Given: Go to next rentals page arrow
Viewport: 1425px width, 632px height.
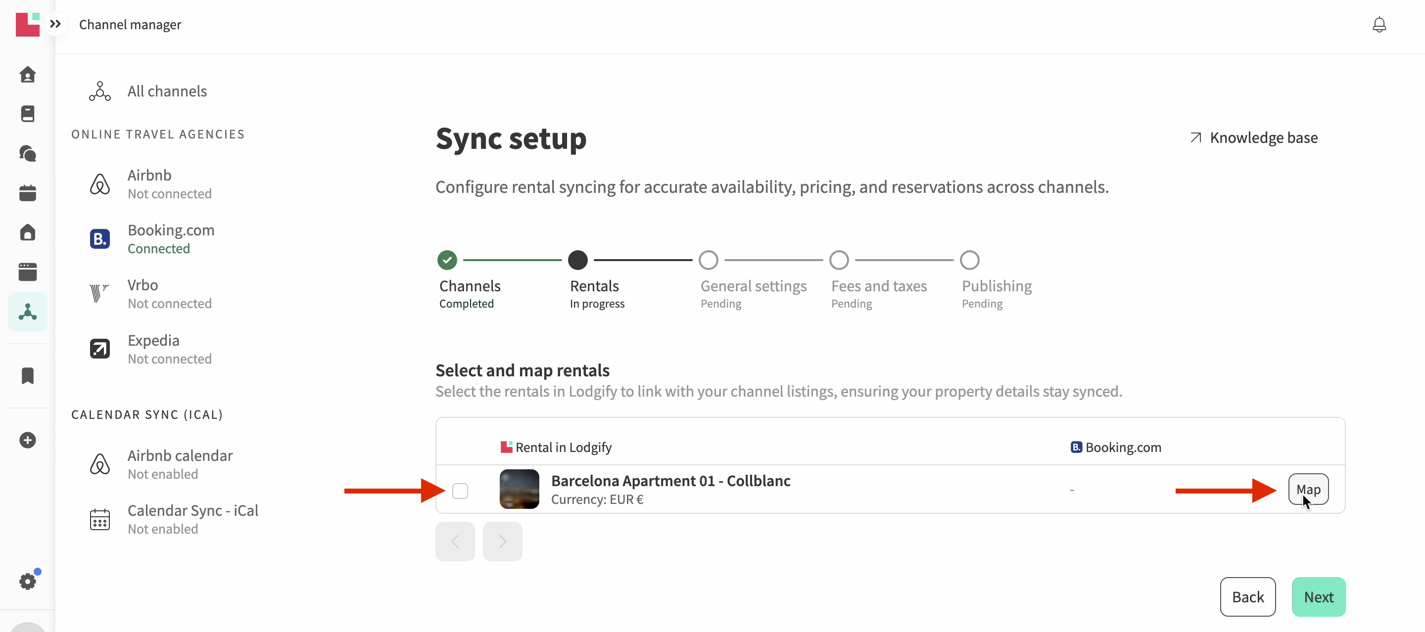Looking at the screenshot, I should pos(502,542).
